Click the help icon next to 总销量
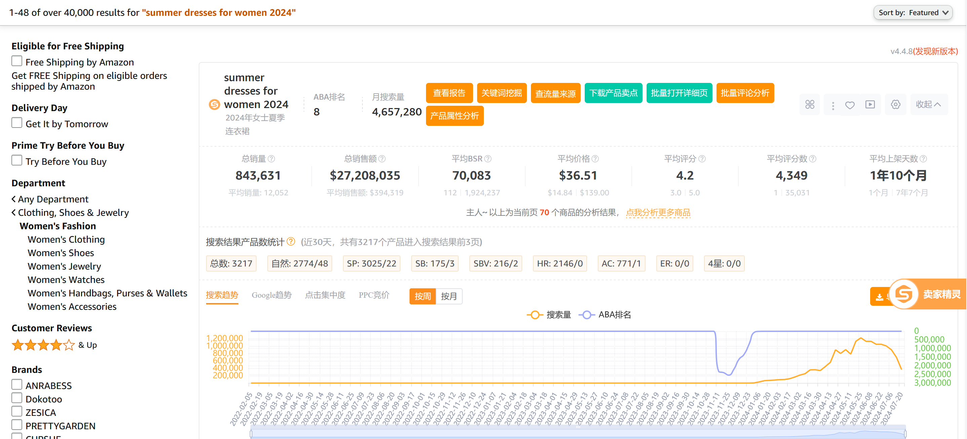967x439 pixels. (271, 159)
